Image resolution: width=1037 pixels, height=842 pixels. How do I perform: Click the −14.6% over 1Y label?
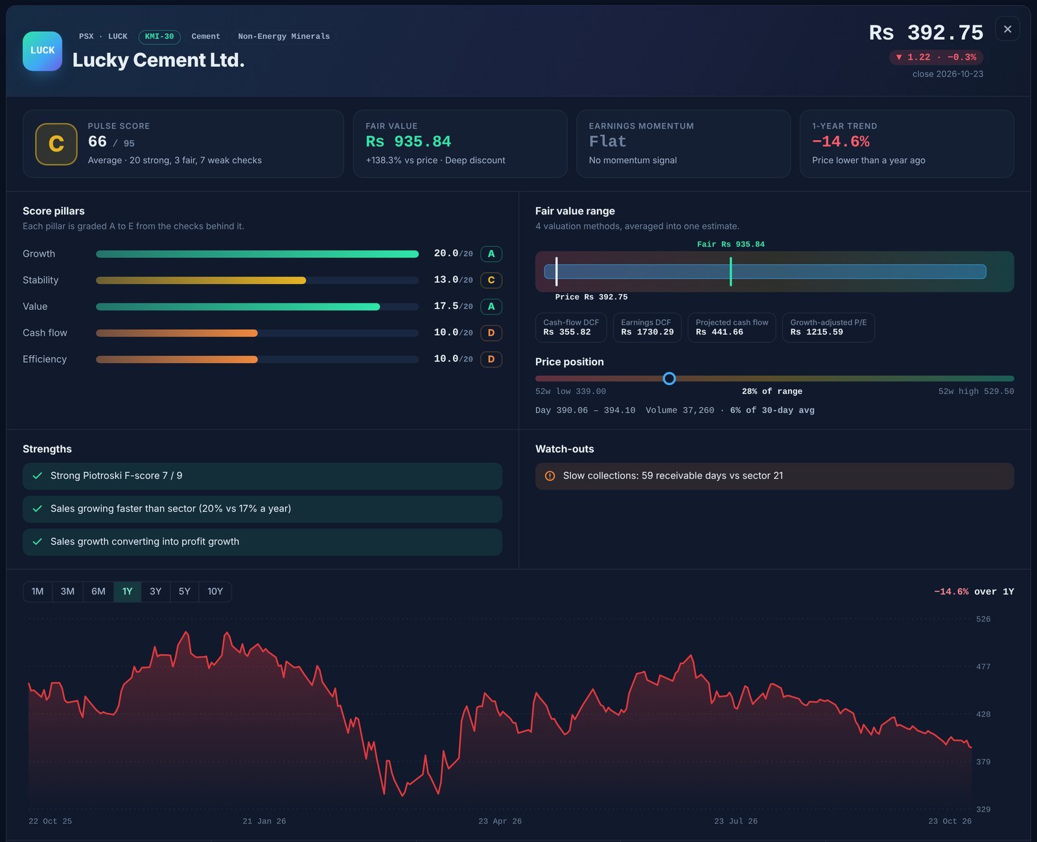click(x=974, y=592)
